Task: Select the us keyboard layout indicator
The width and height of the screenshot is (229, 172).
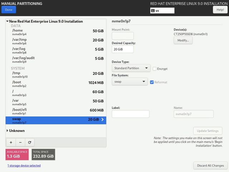Action: [x=162, y=10]
